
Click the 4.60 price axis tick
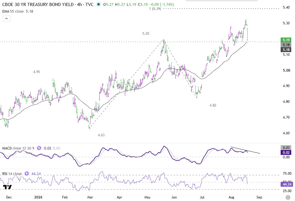pos(286,133)
